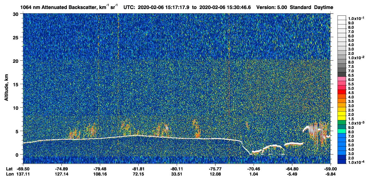Image resolution: width=367 pixels, height=188 pixels.
Task: Click latitude value '-70.46'
Action: [254, 169]
